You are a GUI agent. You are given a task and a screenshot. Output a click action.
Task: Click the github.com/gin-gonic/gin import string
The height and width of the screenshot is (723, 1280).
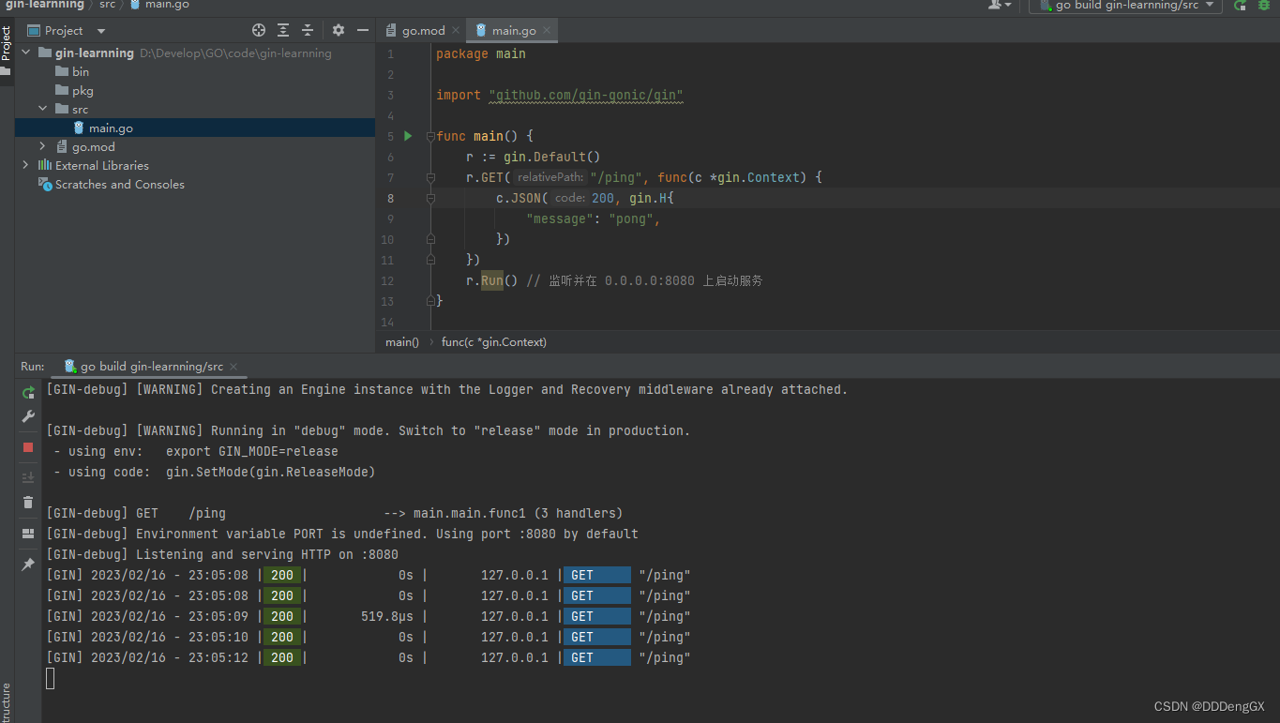[586, 95]
